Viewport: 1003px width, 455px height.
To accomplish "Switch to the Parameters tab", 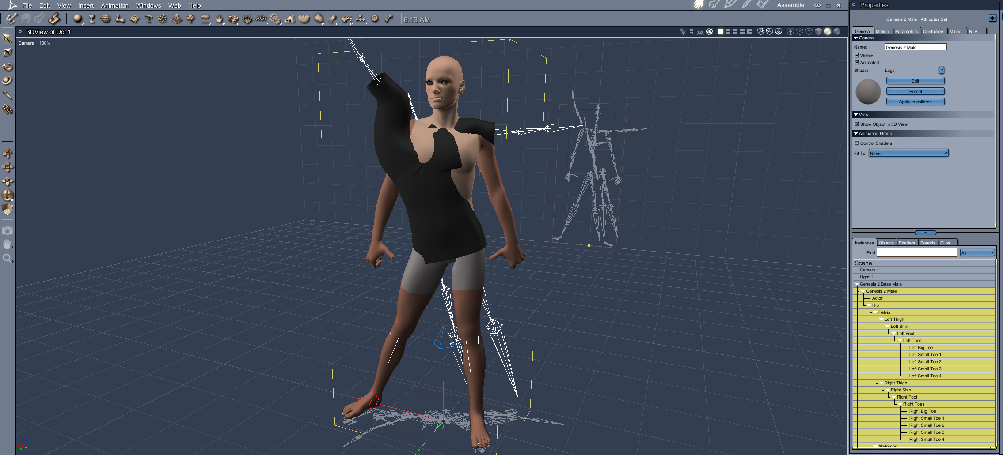I will click(906, 31).
